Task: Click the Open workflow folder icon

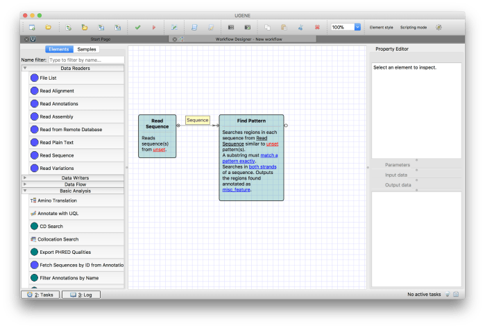Action: tap(49, 27)
